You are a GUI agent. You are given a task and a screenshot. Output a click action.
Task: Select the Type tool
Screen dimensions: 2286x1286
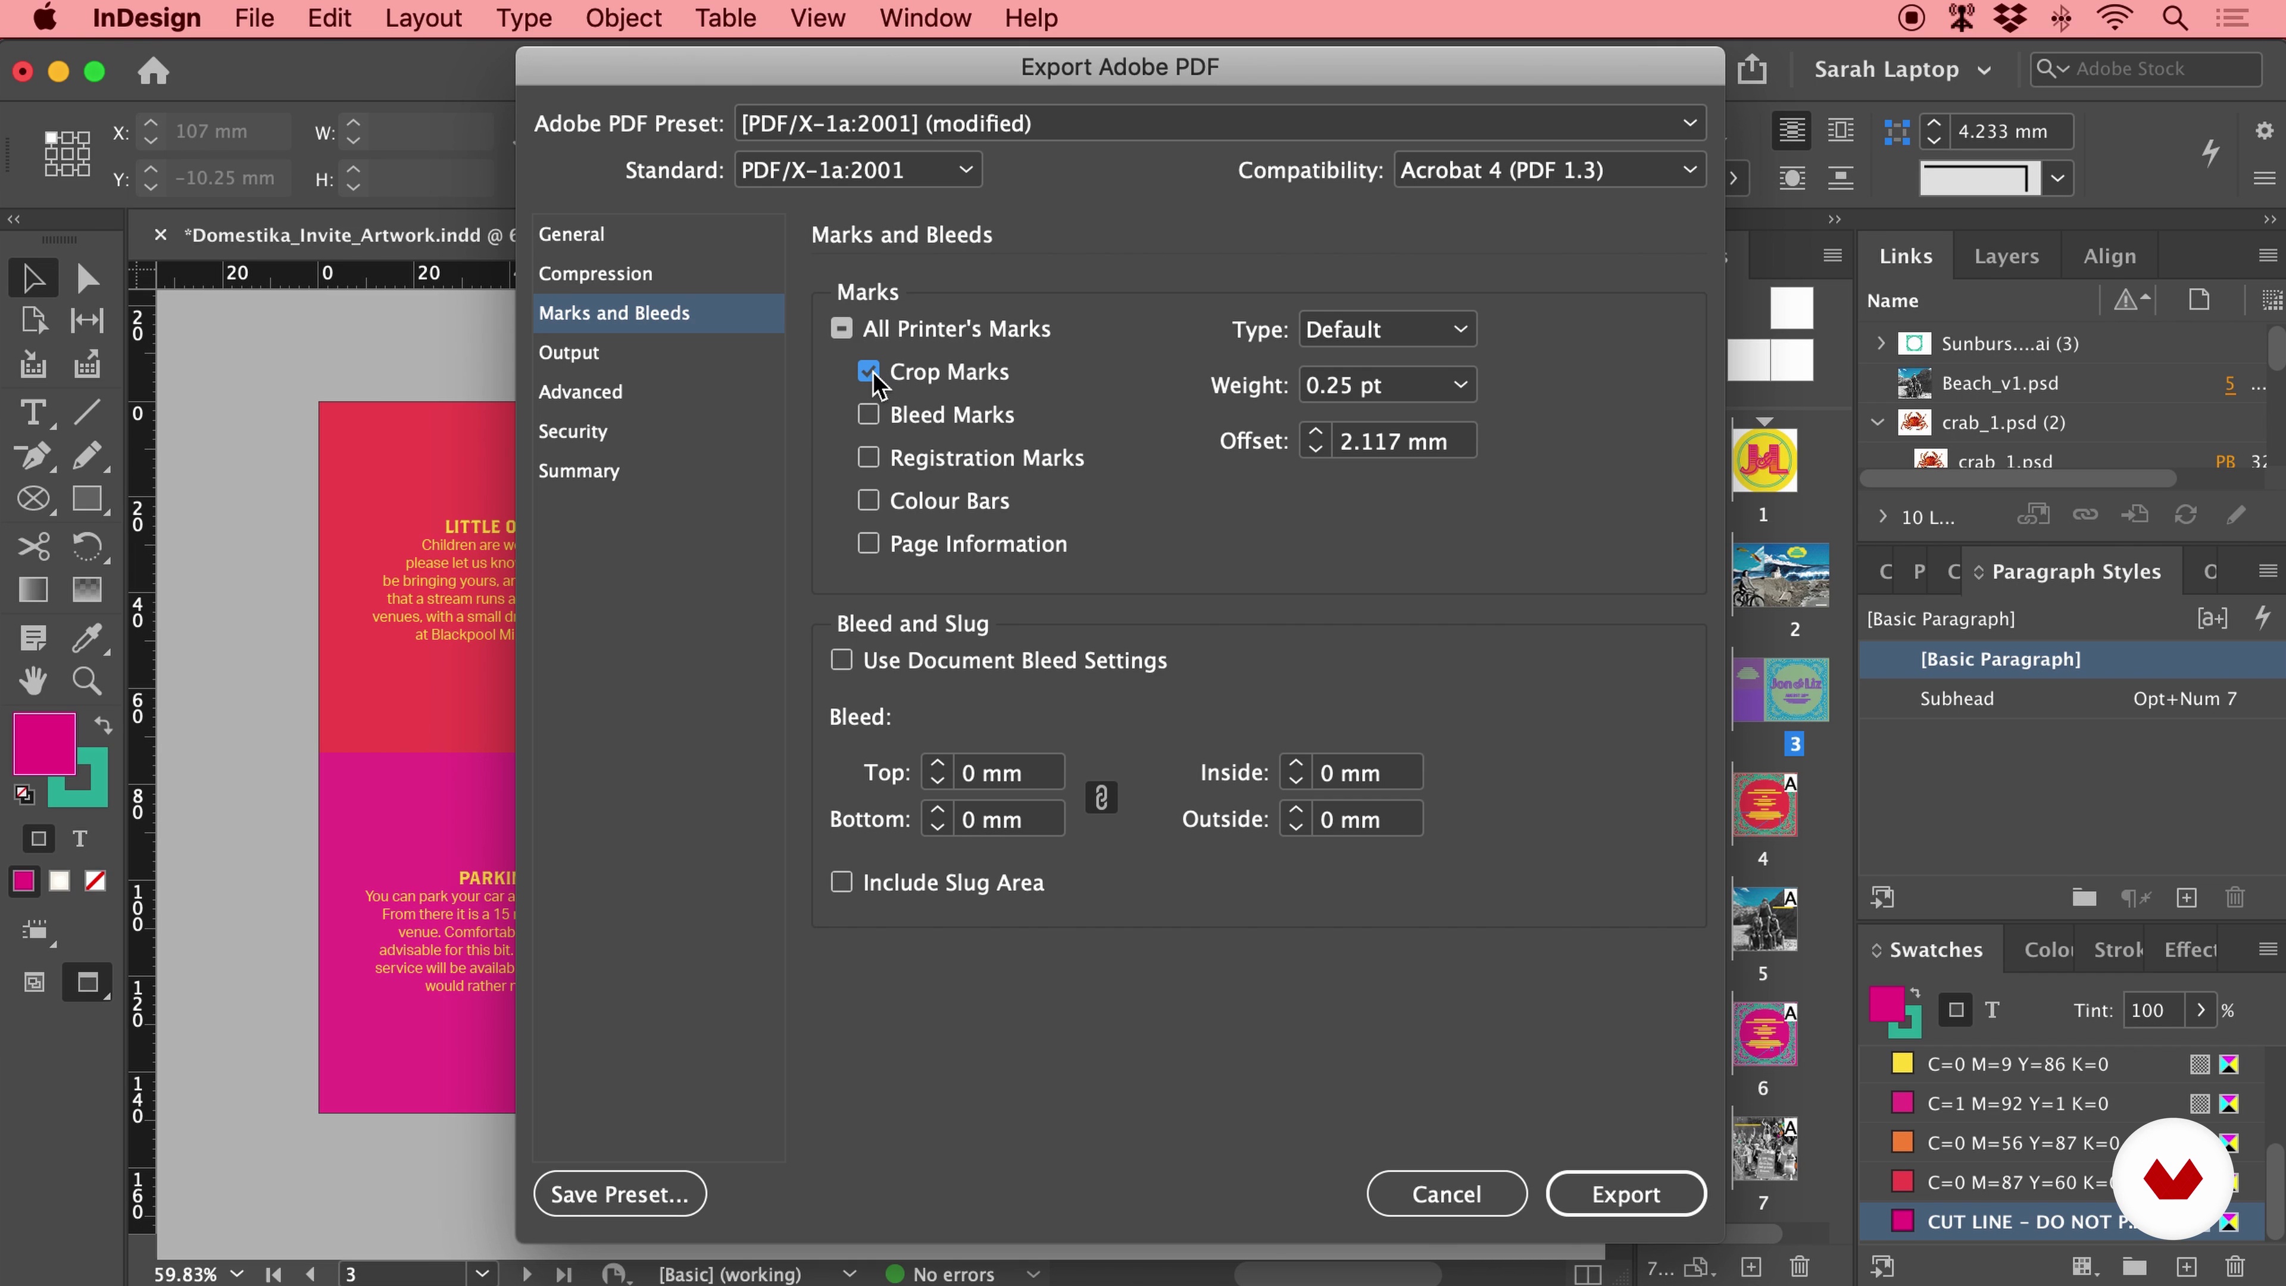point(33,413)
